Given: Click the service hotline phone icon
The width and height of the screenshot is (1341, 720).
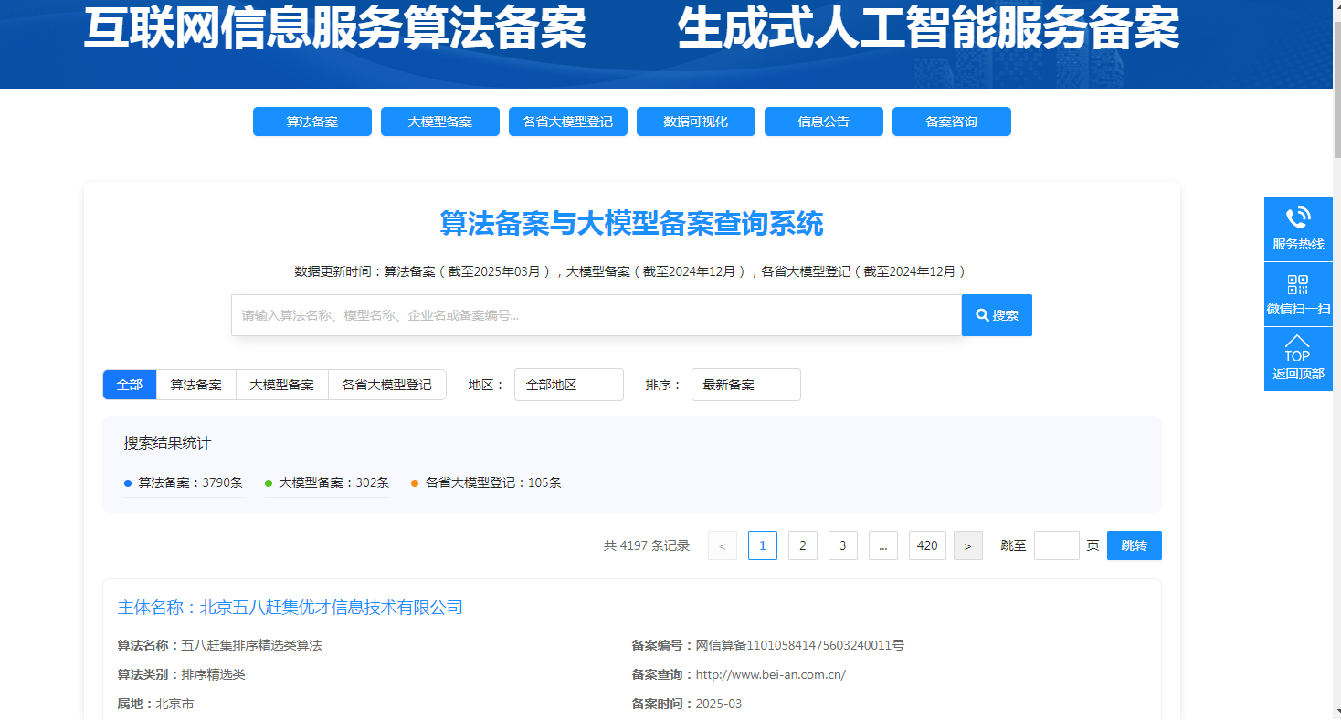Looking at the screenshot, I should click(x=1297, y=219).
